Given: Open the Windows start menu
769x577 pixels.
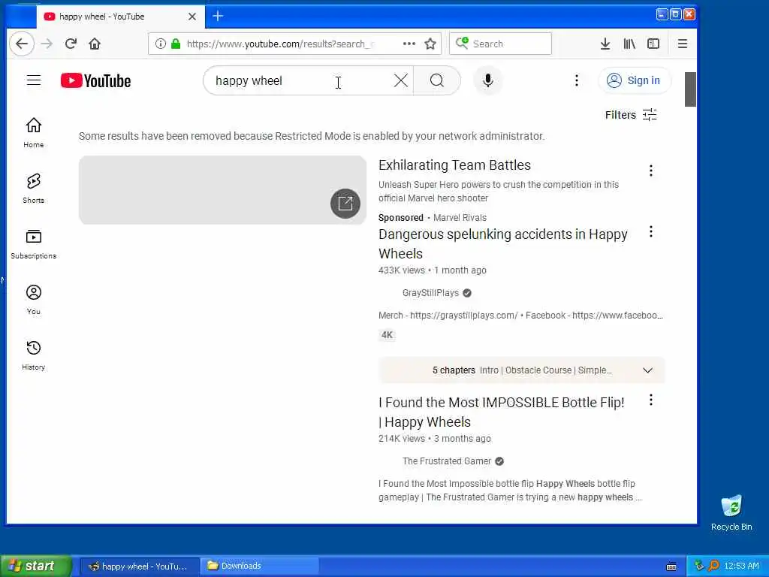Looking at the screenshot, I should (36, 566).
